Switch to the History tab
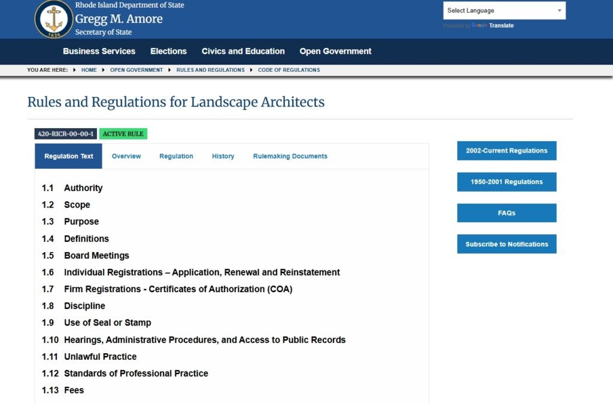 point(223,156)
